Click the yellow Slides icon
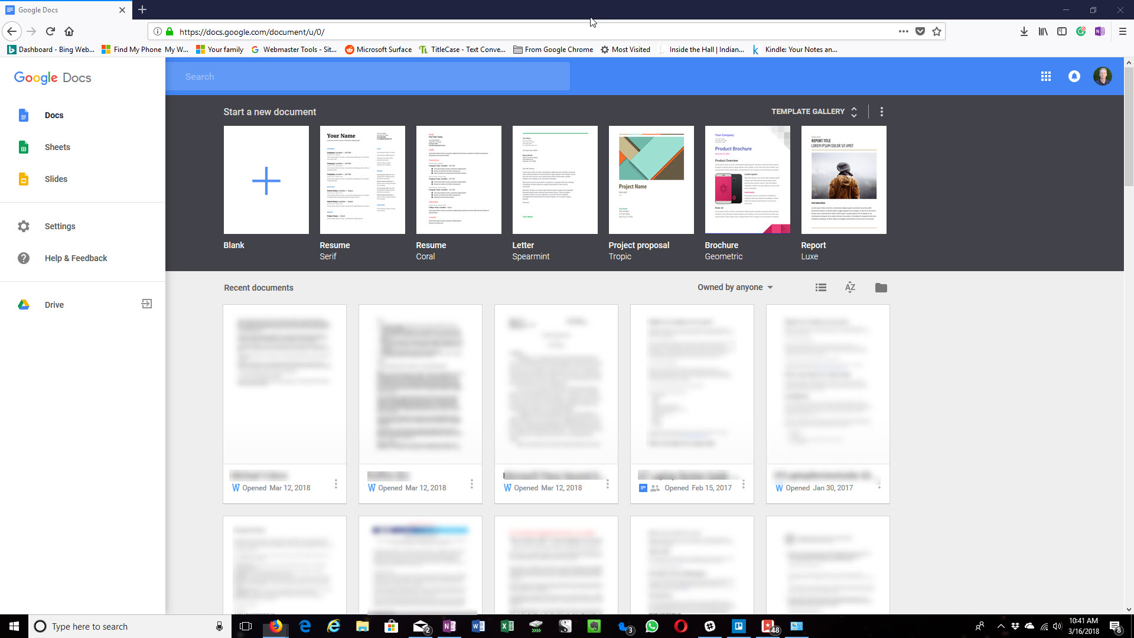 [24, 179]
